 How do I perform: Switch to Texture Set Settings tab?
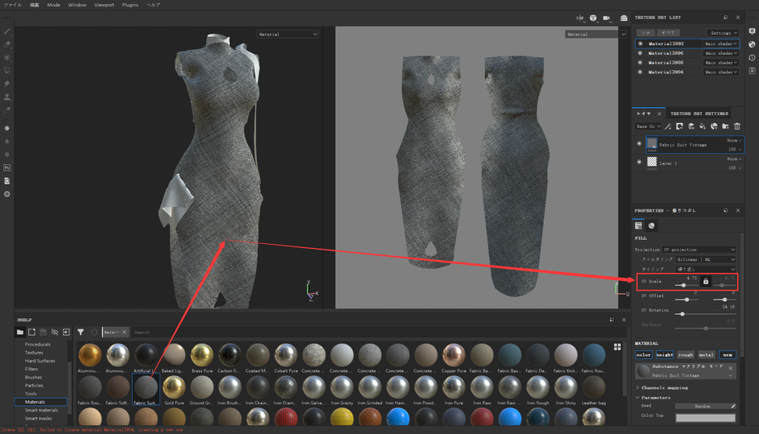point(699,114)
